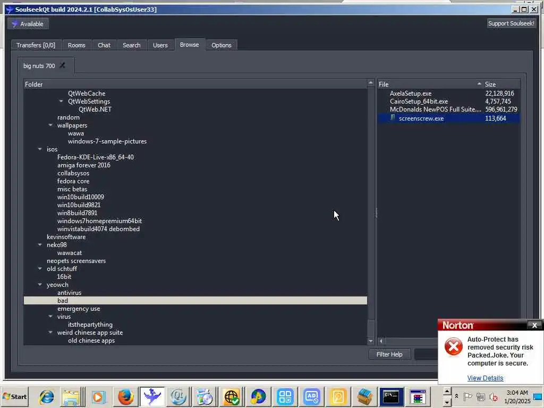Open the blue four-squares app taskbar icon

[x=285, y=396]
